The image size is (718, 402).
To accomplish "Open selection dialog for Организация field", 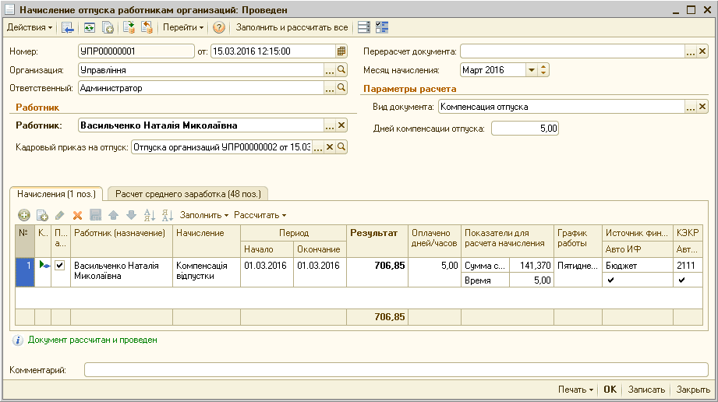I will [329, 70].
